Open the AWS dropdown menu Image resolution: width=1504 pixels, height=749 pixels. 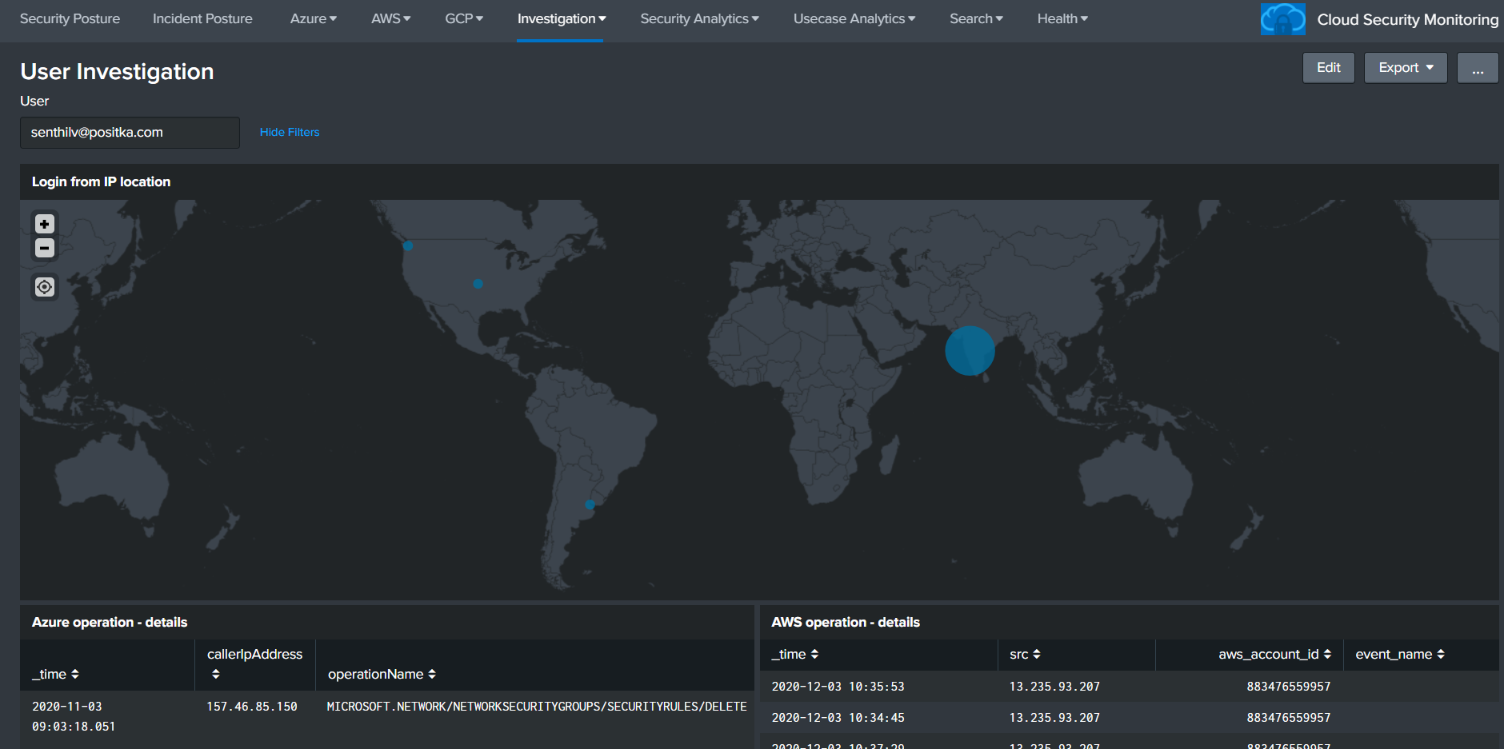click(x=390, y=18)
